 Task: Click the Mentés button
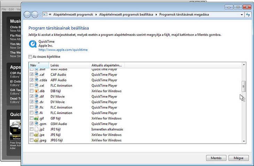point(216,158)
